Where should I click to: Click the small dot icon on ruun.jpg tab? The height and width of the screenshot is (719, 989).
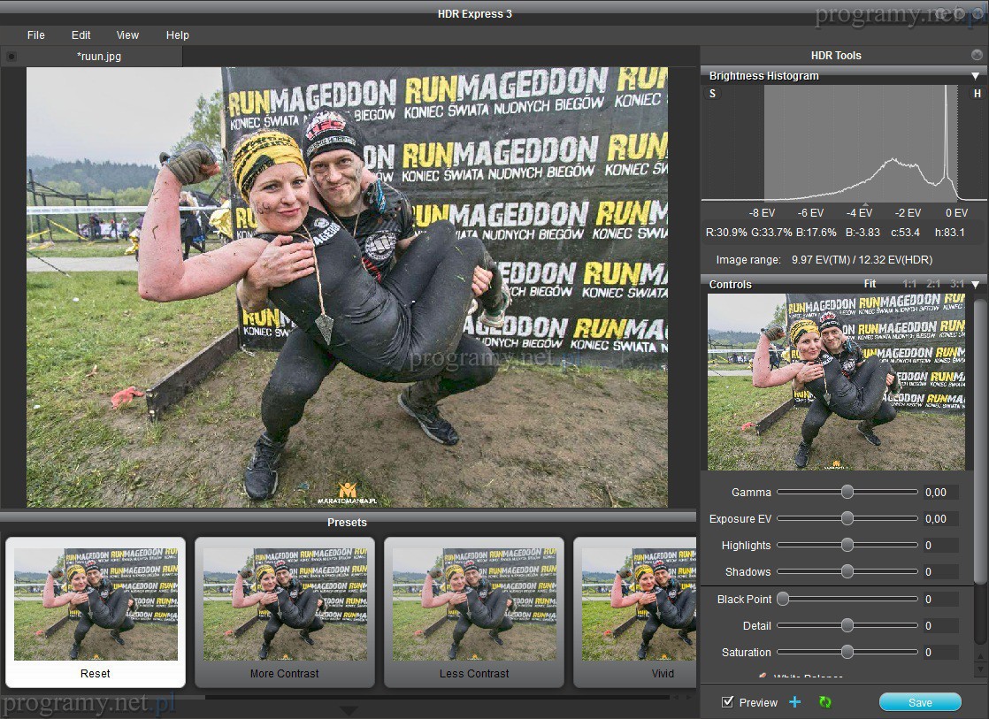click(x=11, y=57)
